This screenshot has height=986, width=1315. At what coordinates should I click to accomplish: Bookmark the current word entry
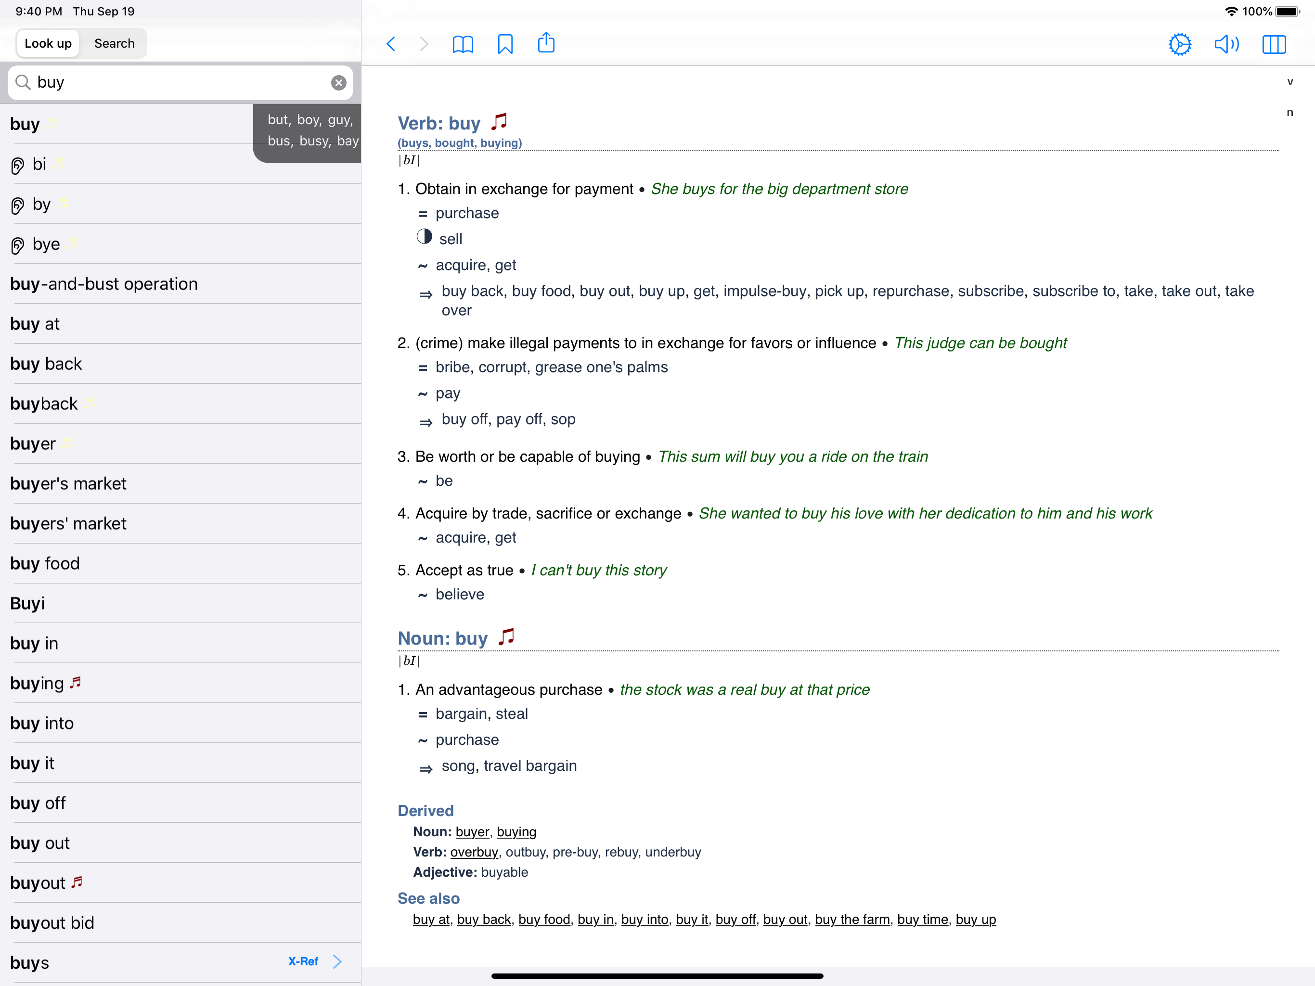(505, 44)
